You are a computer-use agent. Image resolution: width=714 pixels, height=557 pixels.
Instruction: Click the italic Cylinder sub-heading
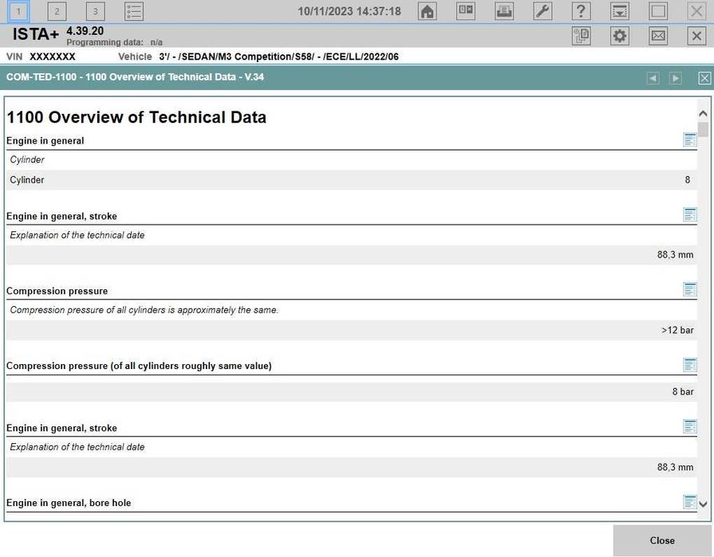click(x=27, y=160)
